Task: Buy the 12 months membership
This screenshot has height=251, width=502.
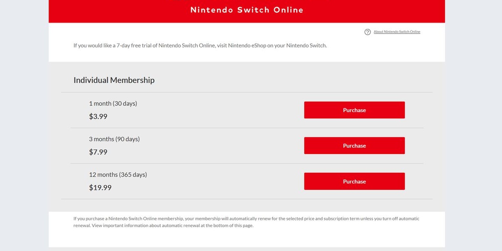Action: click(x=354, y=182)
